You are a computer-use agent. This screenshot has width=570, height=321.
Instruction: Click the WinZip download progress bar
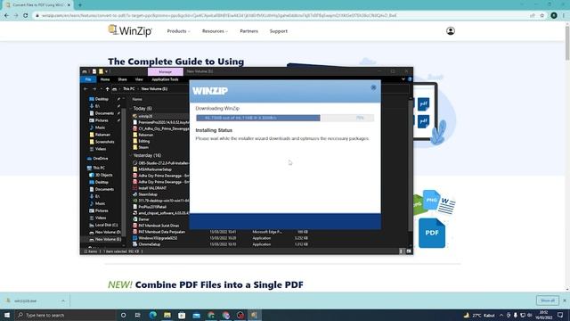coord(285,118)
